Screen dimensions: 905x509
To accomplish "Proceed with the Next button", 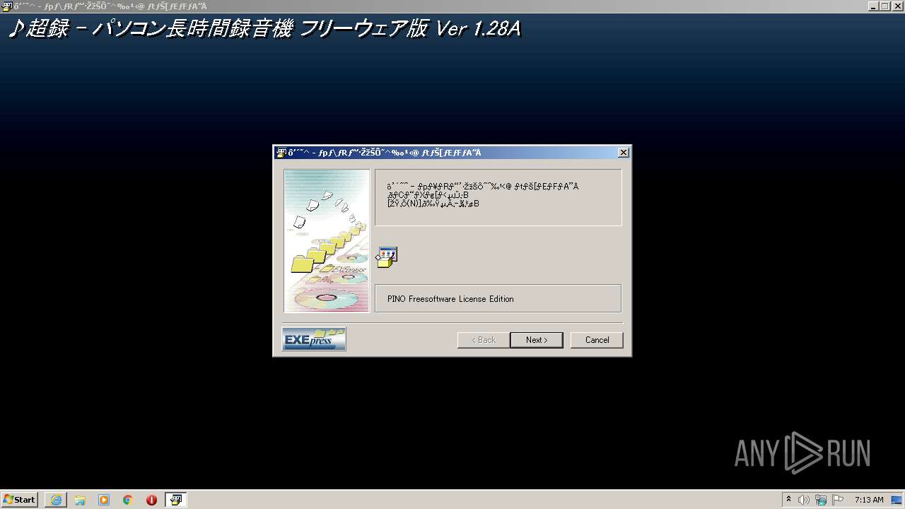I will coord(536,340).
